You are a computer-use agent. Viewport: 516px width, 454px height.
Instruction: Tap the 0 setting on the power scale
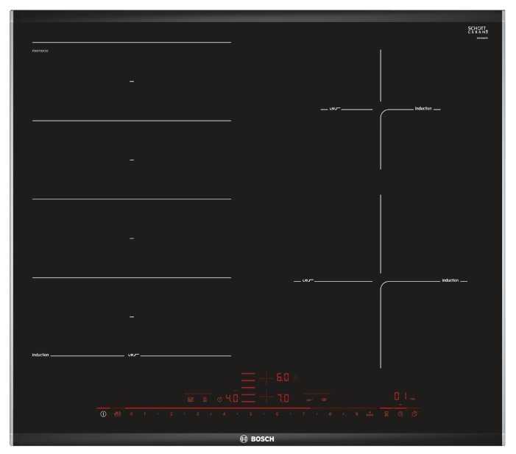coord(131,414)
